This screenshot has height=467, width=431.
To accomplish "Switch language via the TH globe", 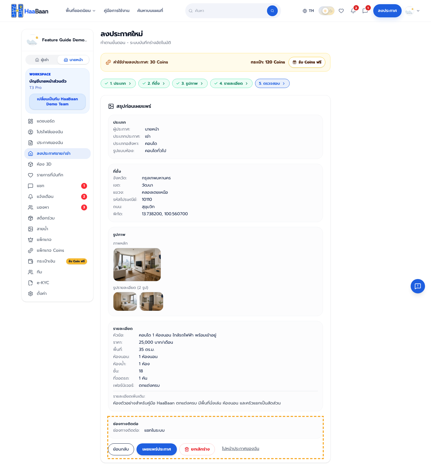I will pyautogui.click(x=308, y=11).
